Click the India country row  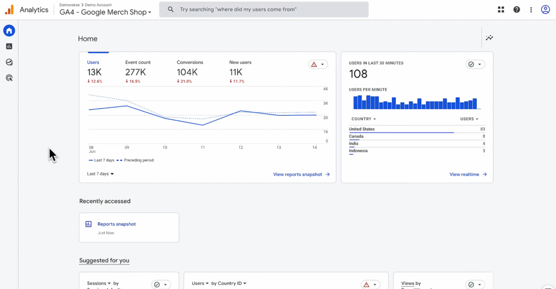pos(416,143)
